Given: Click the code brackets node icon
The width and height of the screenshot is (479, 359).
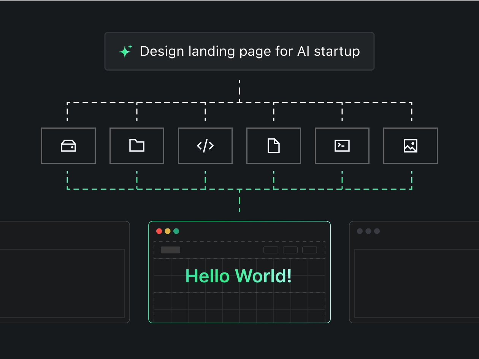Looking at the screenshot, I should tap(205, 146).
